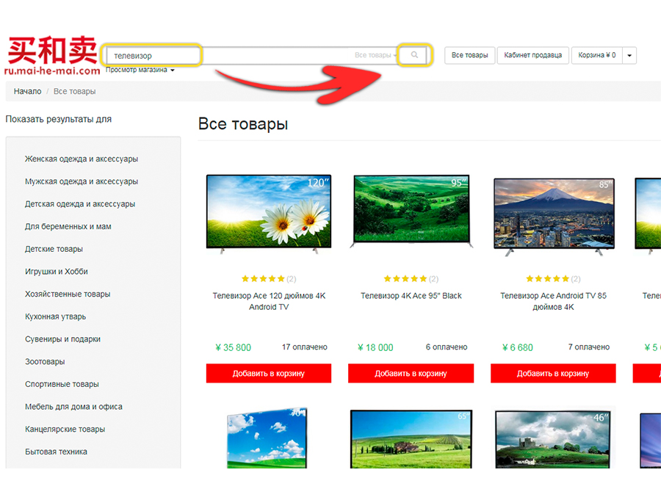Expand the Просмотр магазина dropdown
Viewport: 661px width, 503px height.
(x=140, y=70)
